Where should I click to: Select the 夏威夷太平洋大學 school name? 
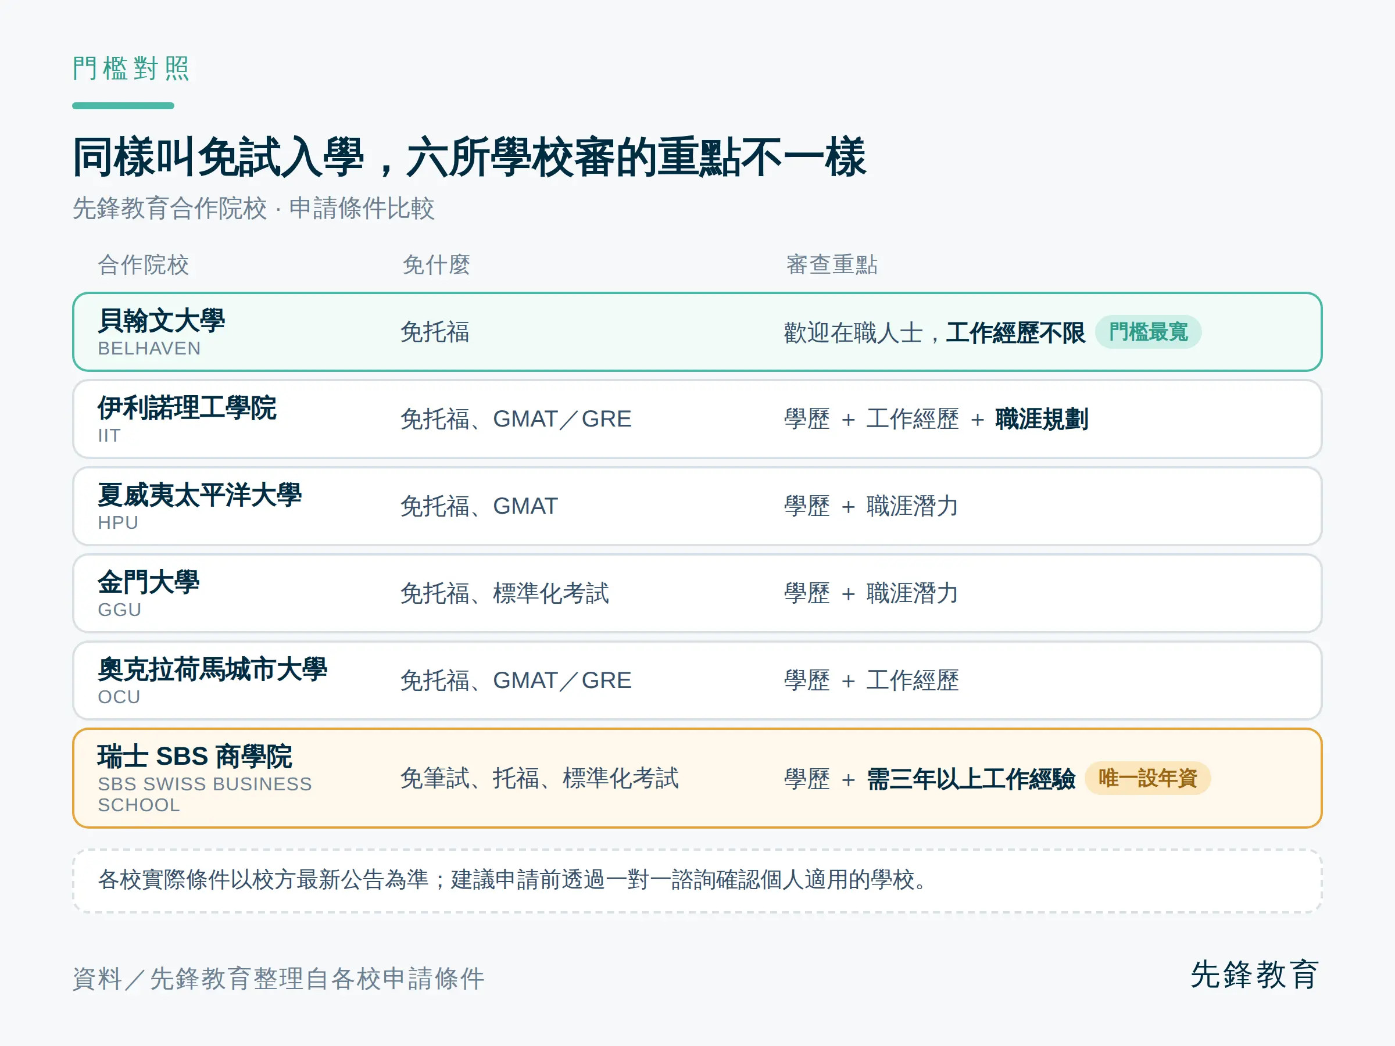(x=200, y=495)
